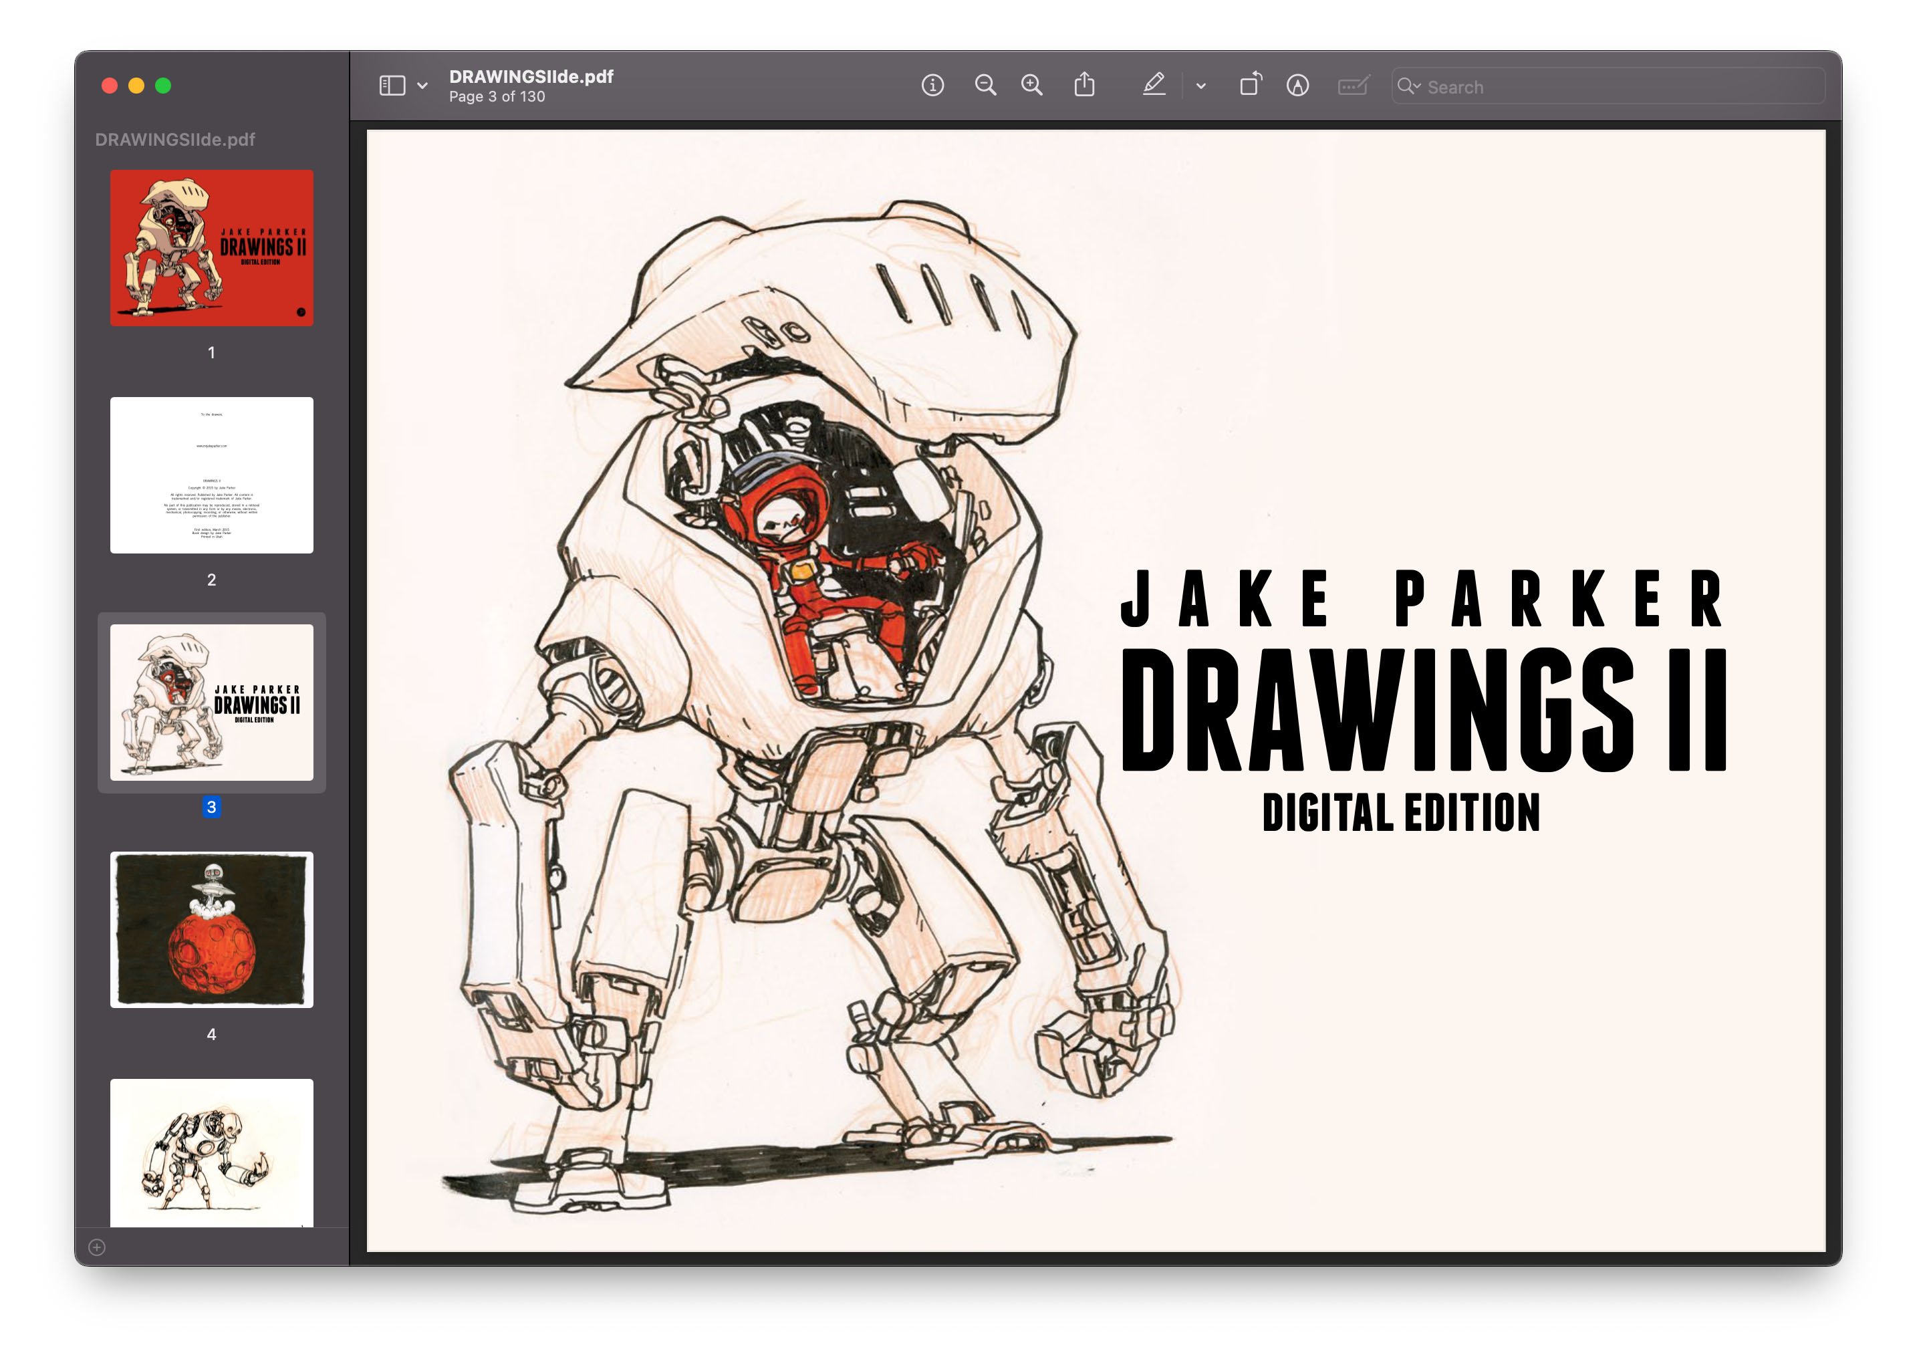Open the search options magnifier dropdown

tap(1408, 87)
